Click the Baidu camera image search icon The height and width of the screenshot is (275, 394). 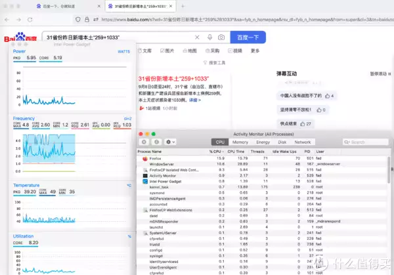[222, 37]
